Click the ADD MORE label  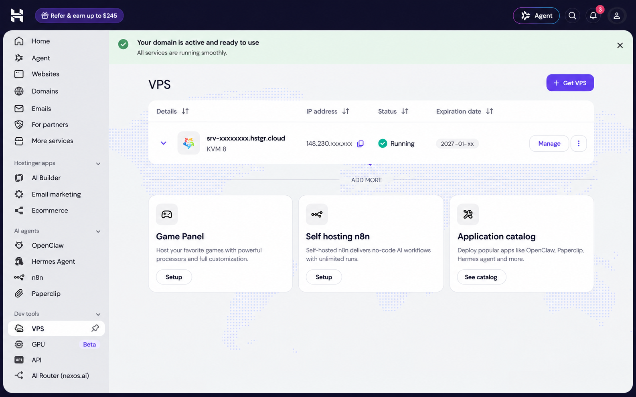coord(367,180)
